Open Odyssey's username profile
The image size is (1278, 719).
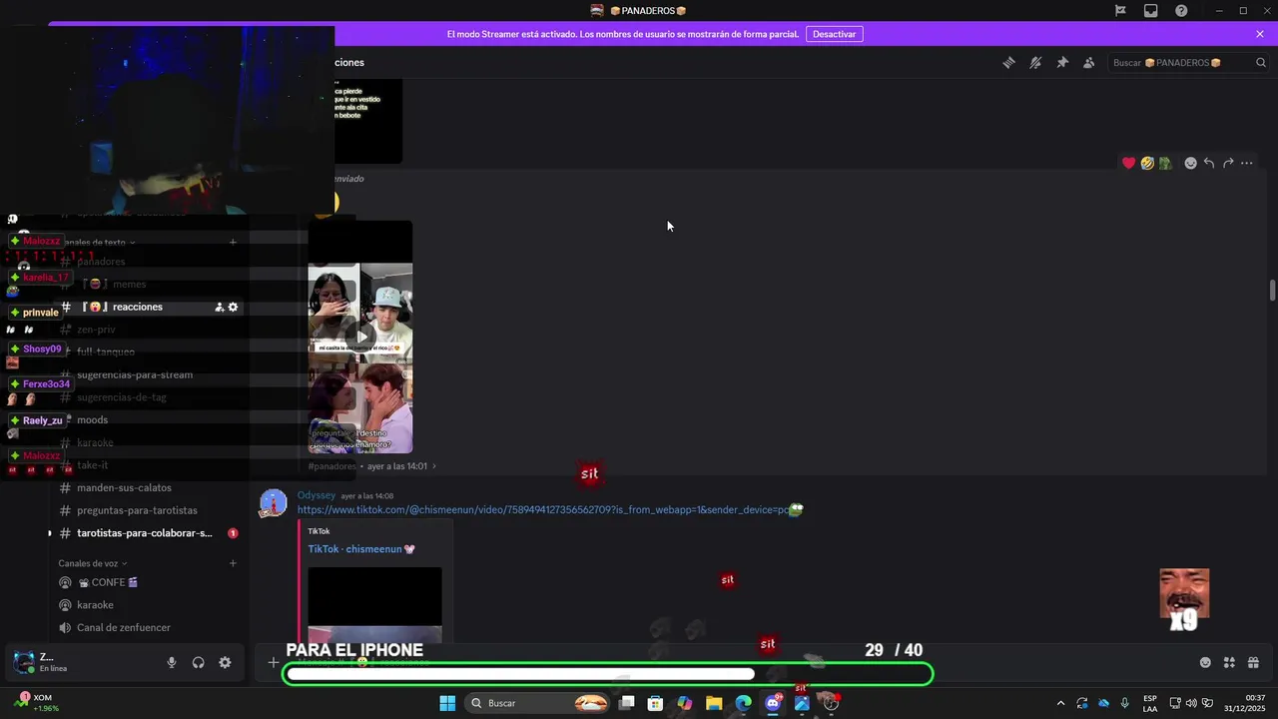[x=317, y=495]
